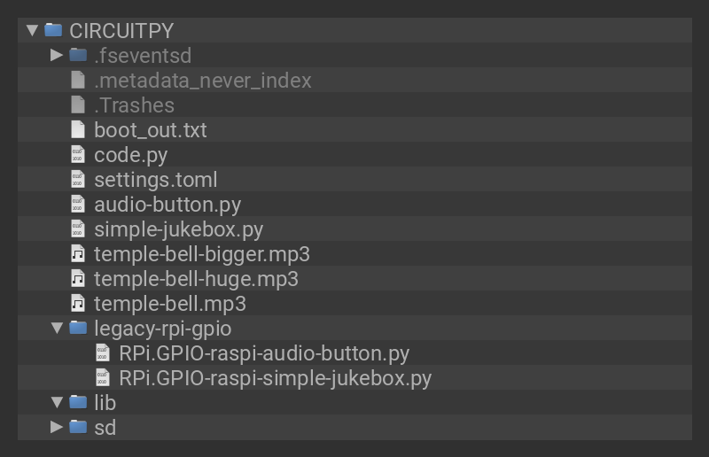Select RPi.GPIO-raspi-audio-button.py
This screenshot has width=709, height=457.
click(x=264, y=353)
